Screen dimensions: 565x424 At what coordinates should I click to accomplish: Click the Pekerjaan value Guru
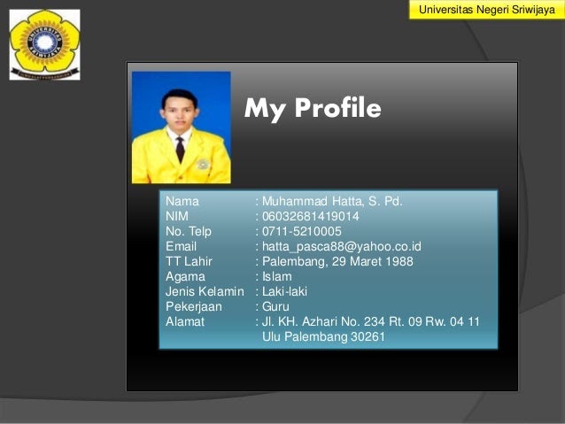tap(275, 306)
